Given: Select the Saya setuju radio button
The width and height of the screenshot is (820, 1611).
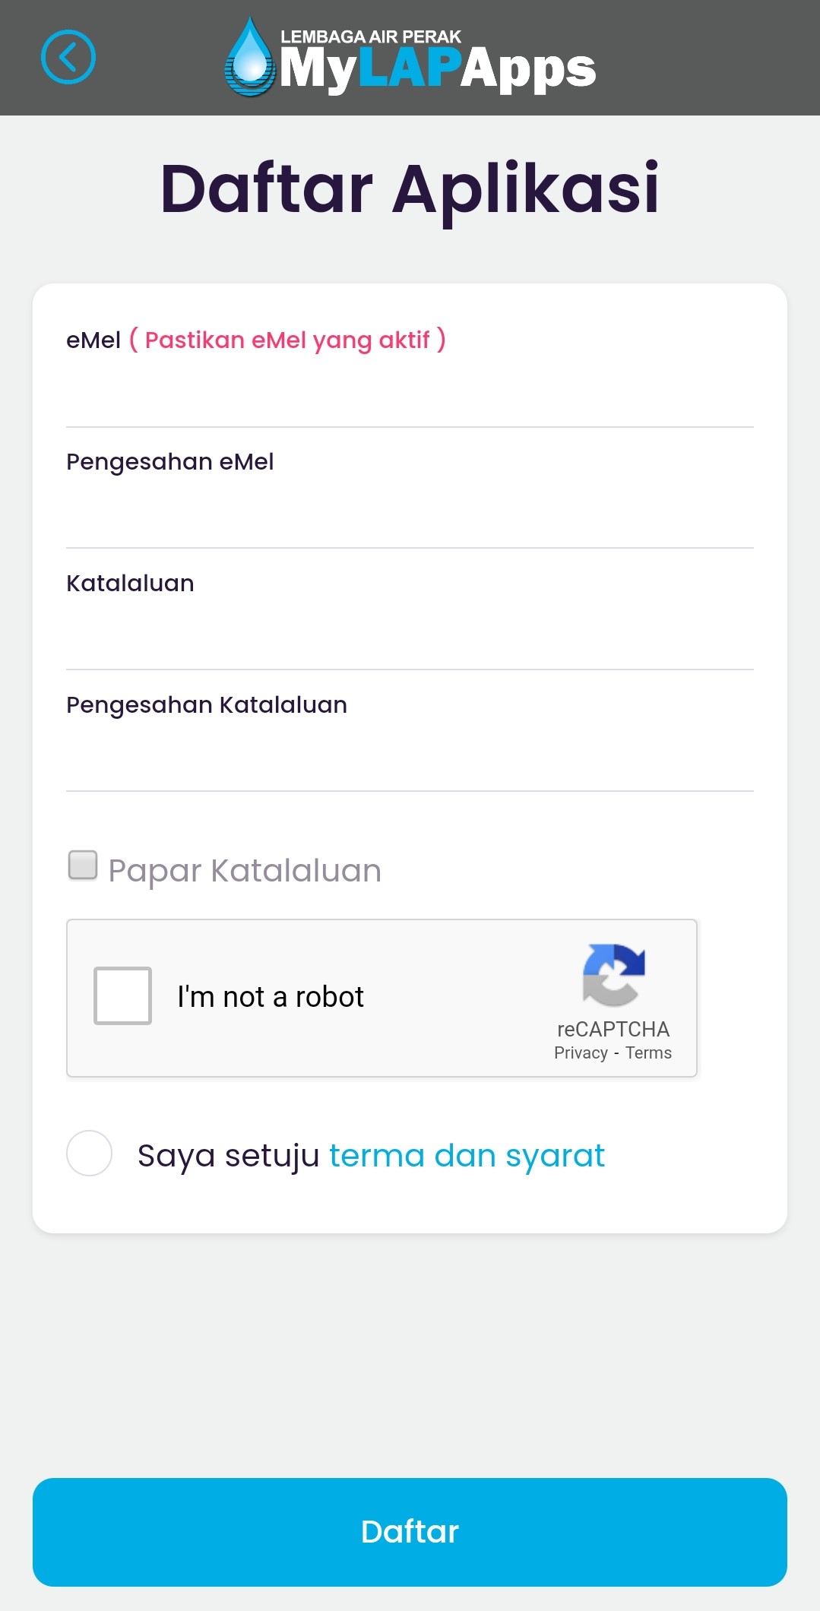Looking at the screenshot, I should [90, 1154].
